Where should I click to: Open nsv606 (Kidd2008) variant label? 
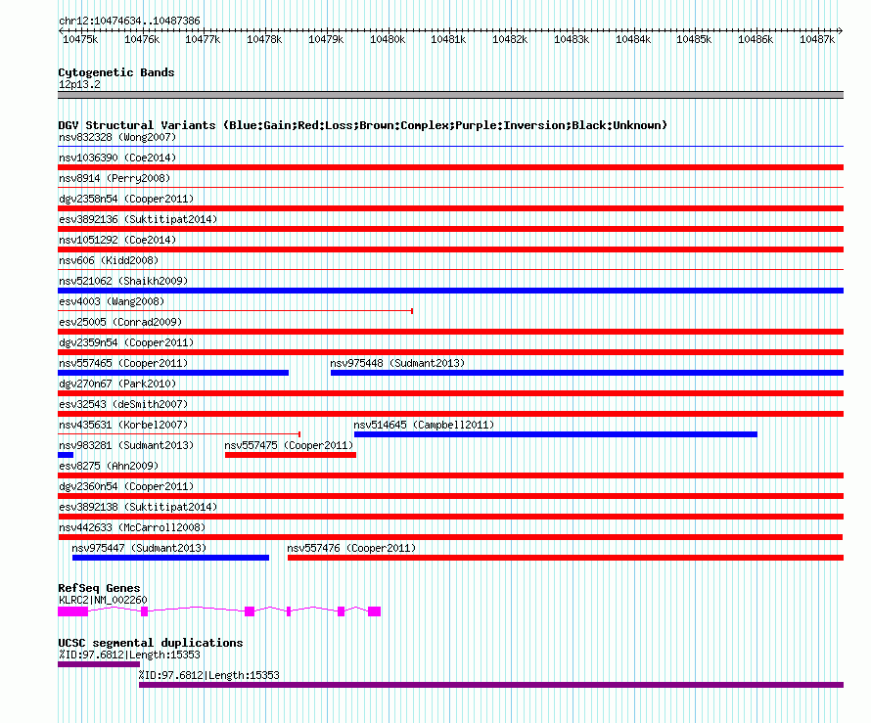click(109, 260)
